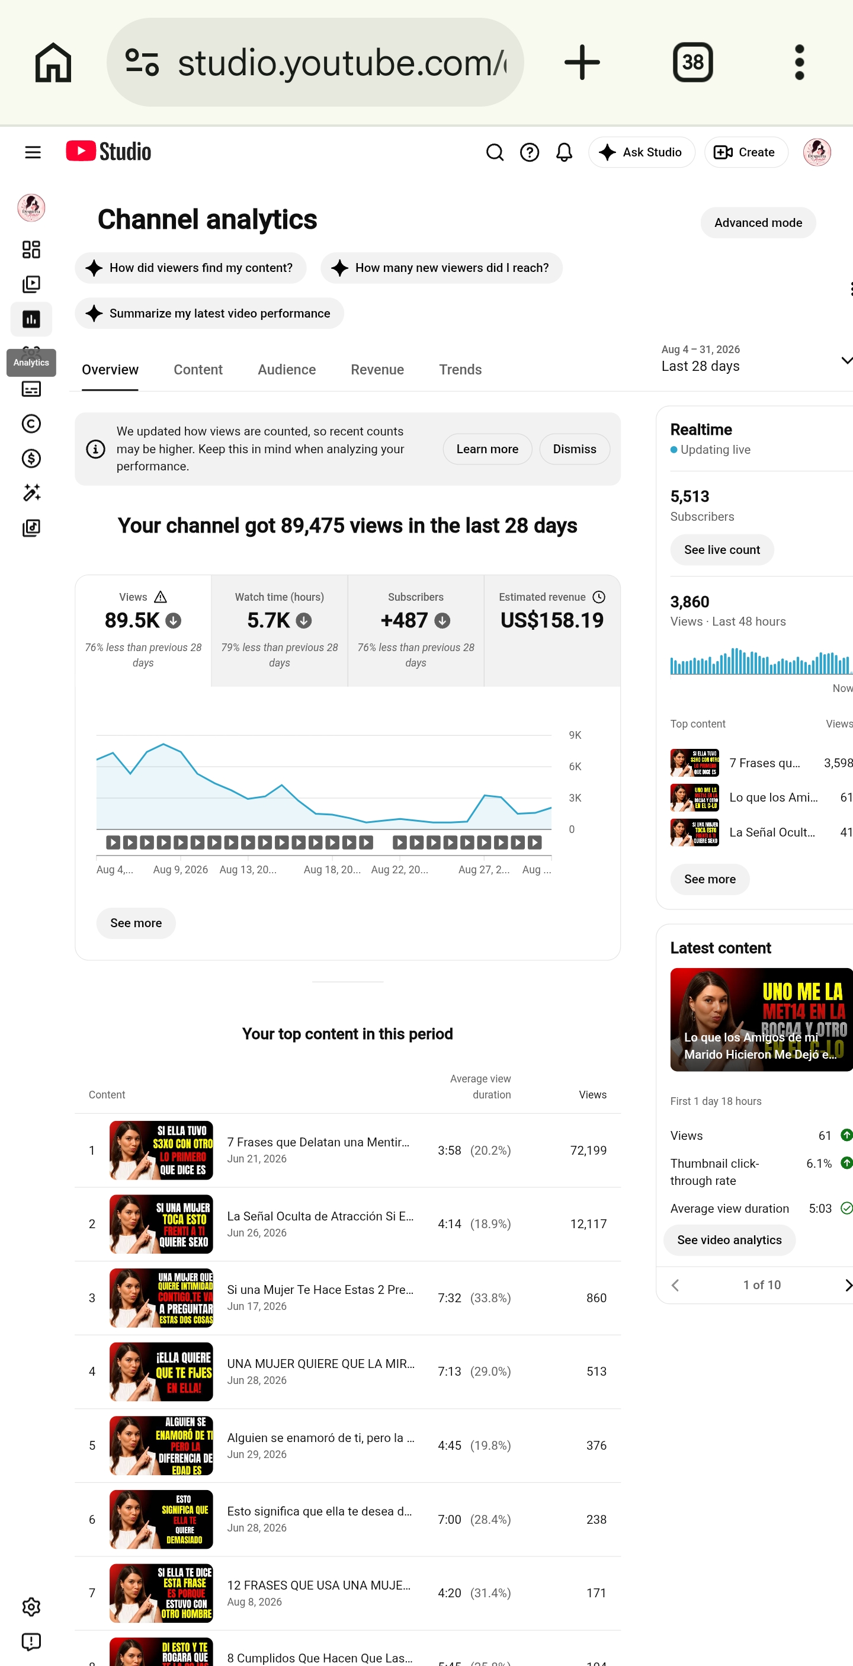Open site settings icon in address bar
This screenshot has width=853, height=1666.
(x=142, y=62)
